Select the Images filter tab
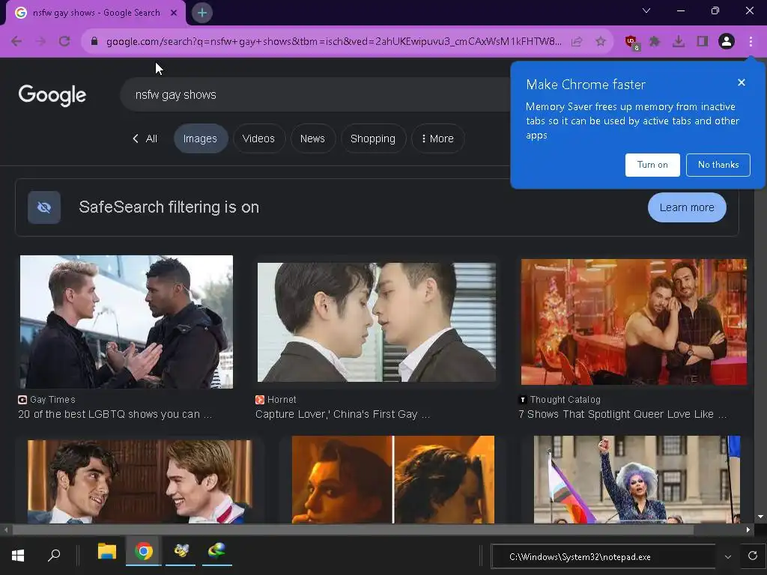767x575 pixels. 200,139
